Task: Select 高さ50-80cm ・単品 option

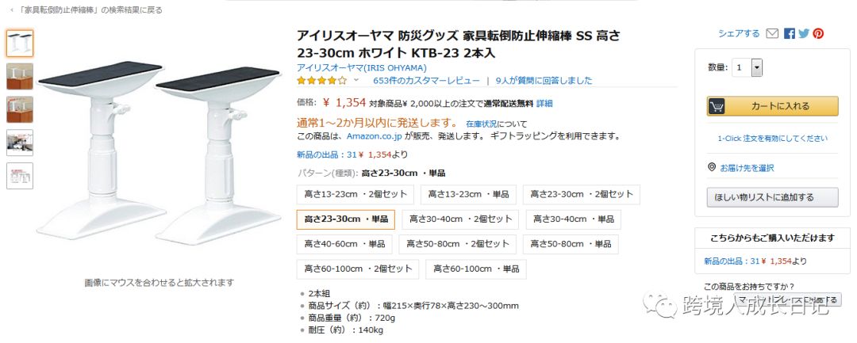Action: [x=571, y=244]
